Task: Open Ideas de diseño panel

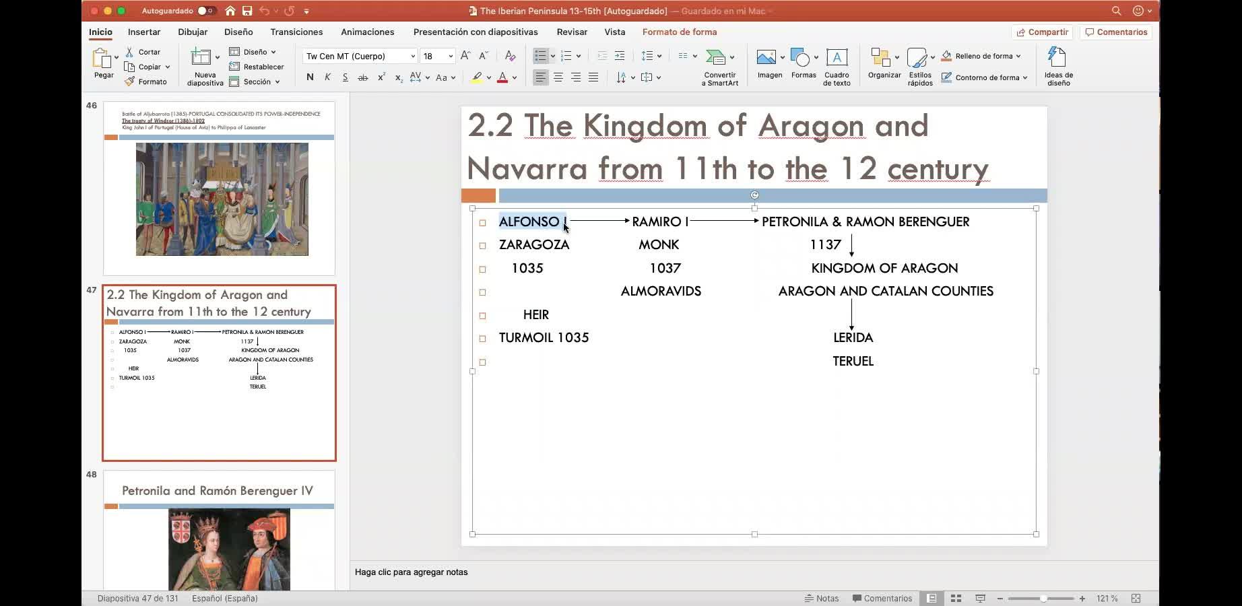Action: point(1057,58)
